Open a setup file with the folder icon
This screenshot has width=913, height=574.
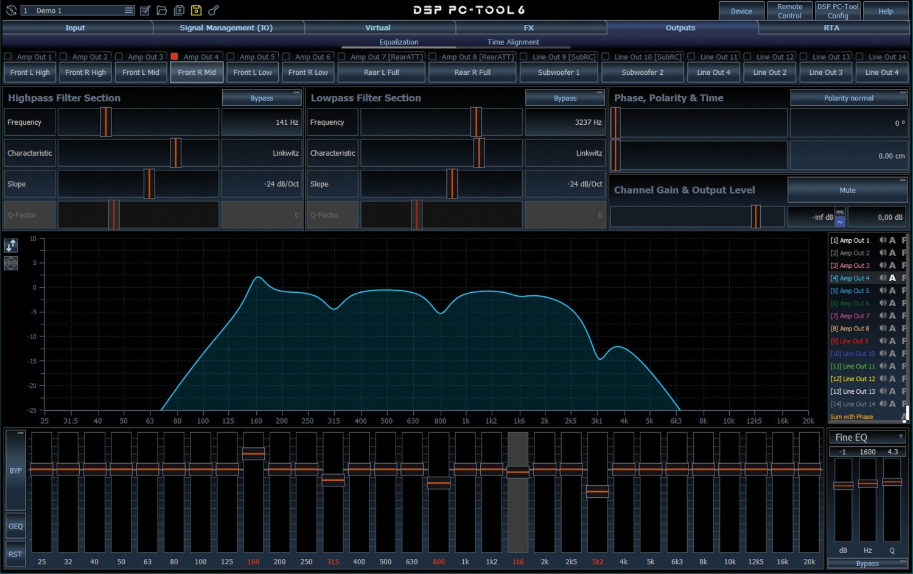[162, 10]
